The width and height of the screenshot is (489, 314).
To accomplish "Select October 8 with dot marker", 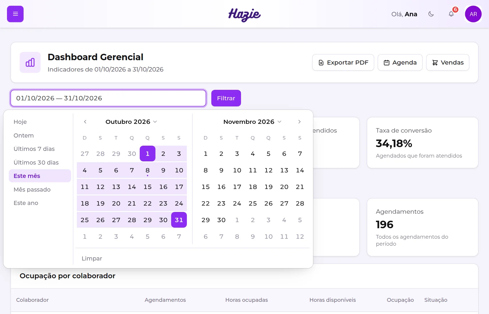I will (148, 170).
